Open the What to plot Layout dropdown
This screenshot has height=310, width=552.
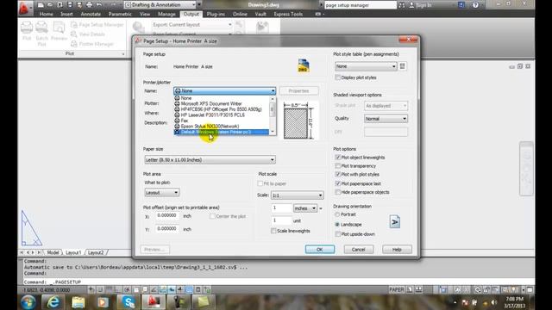162,193
